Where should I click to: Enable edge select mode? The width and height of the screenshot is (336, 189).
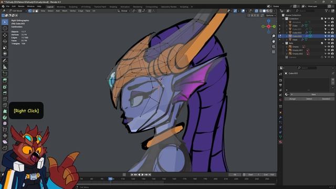pos(33,10)
